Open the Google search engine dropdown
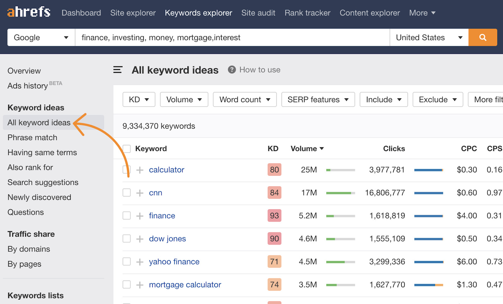This screenshot has width=503, height=304. click(41, 37)
